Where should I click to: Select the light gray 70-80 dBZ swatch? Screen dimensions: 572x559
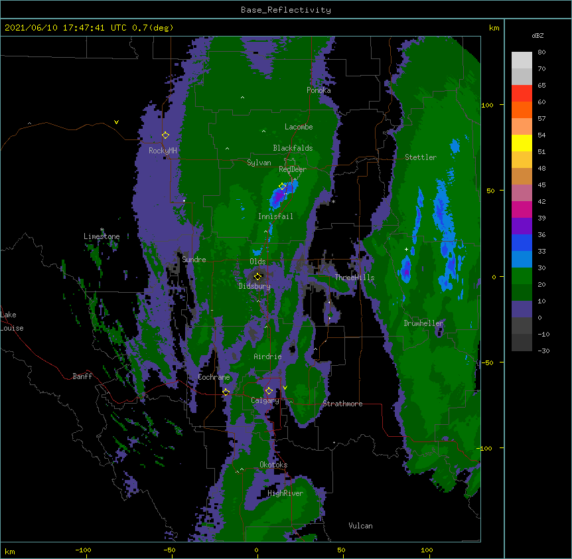pos(522,60)
